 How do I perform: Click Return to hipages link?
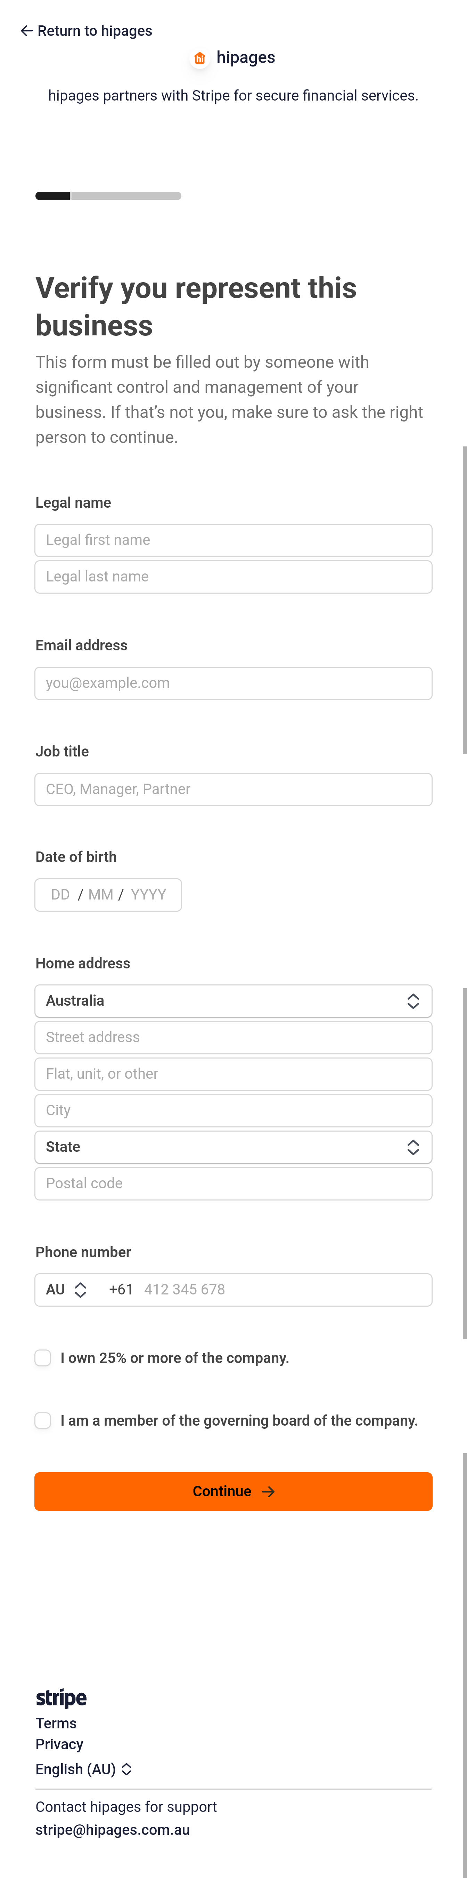(94, 31)
